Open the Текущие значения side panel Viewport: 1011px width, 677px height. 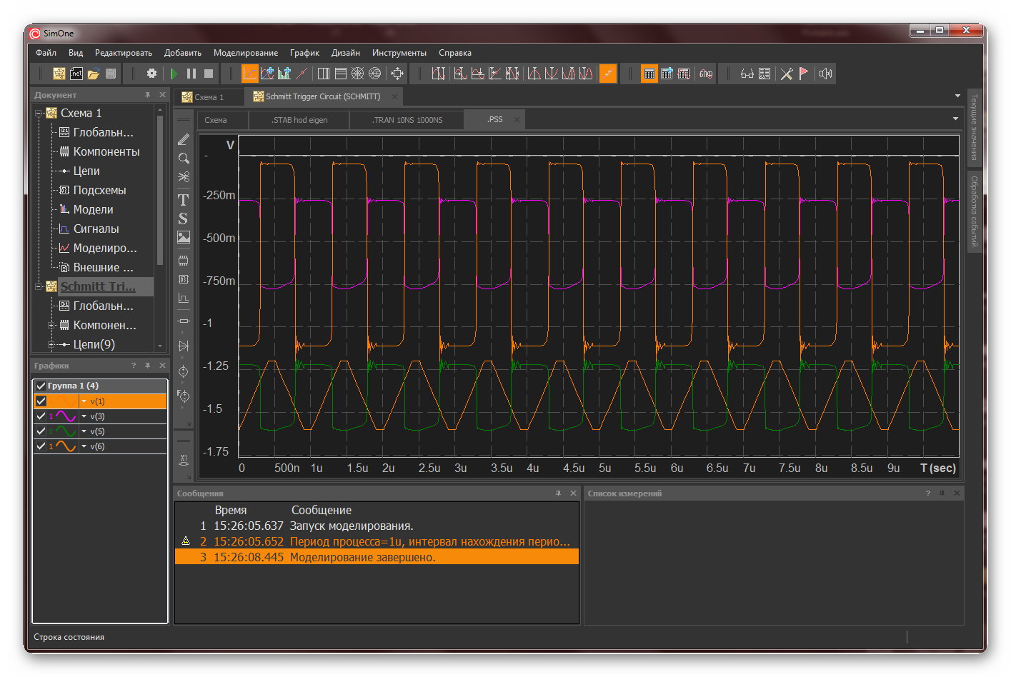[973, 126]
